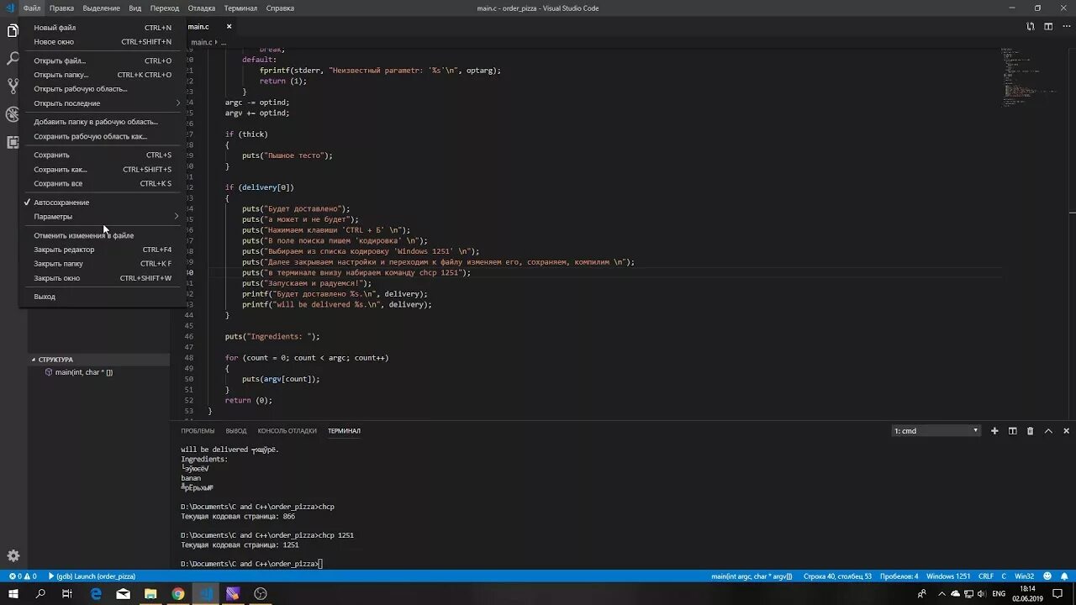This screenshot has height=605, width=1076.
Task: Kill the terminal with trash icon
Action: click(x=1031, y=431)
